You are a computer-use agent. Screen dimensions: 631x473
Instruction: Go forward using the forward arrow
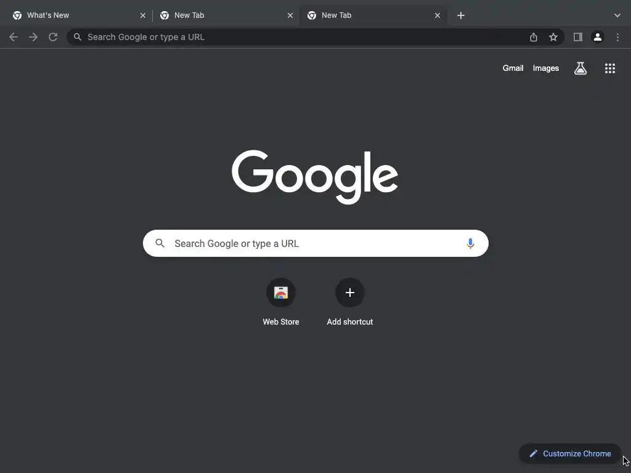tap(33, 37)
